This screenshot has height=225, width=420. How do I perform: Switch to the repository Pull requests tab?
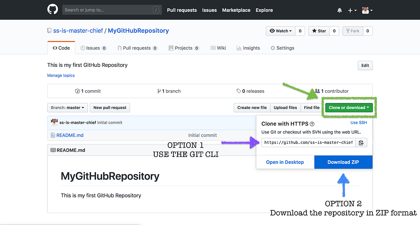tap(137, 48)
